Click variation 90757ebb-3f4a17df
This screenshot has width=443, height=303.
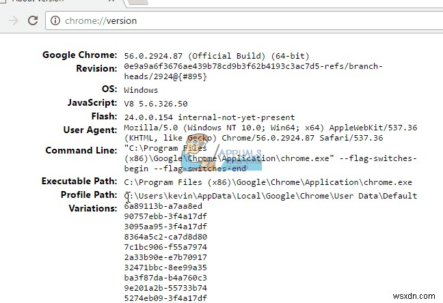click(x=165, y=216)
